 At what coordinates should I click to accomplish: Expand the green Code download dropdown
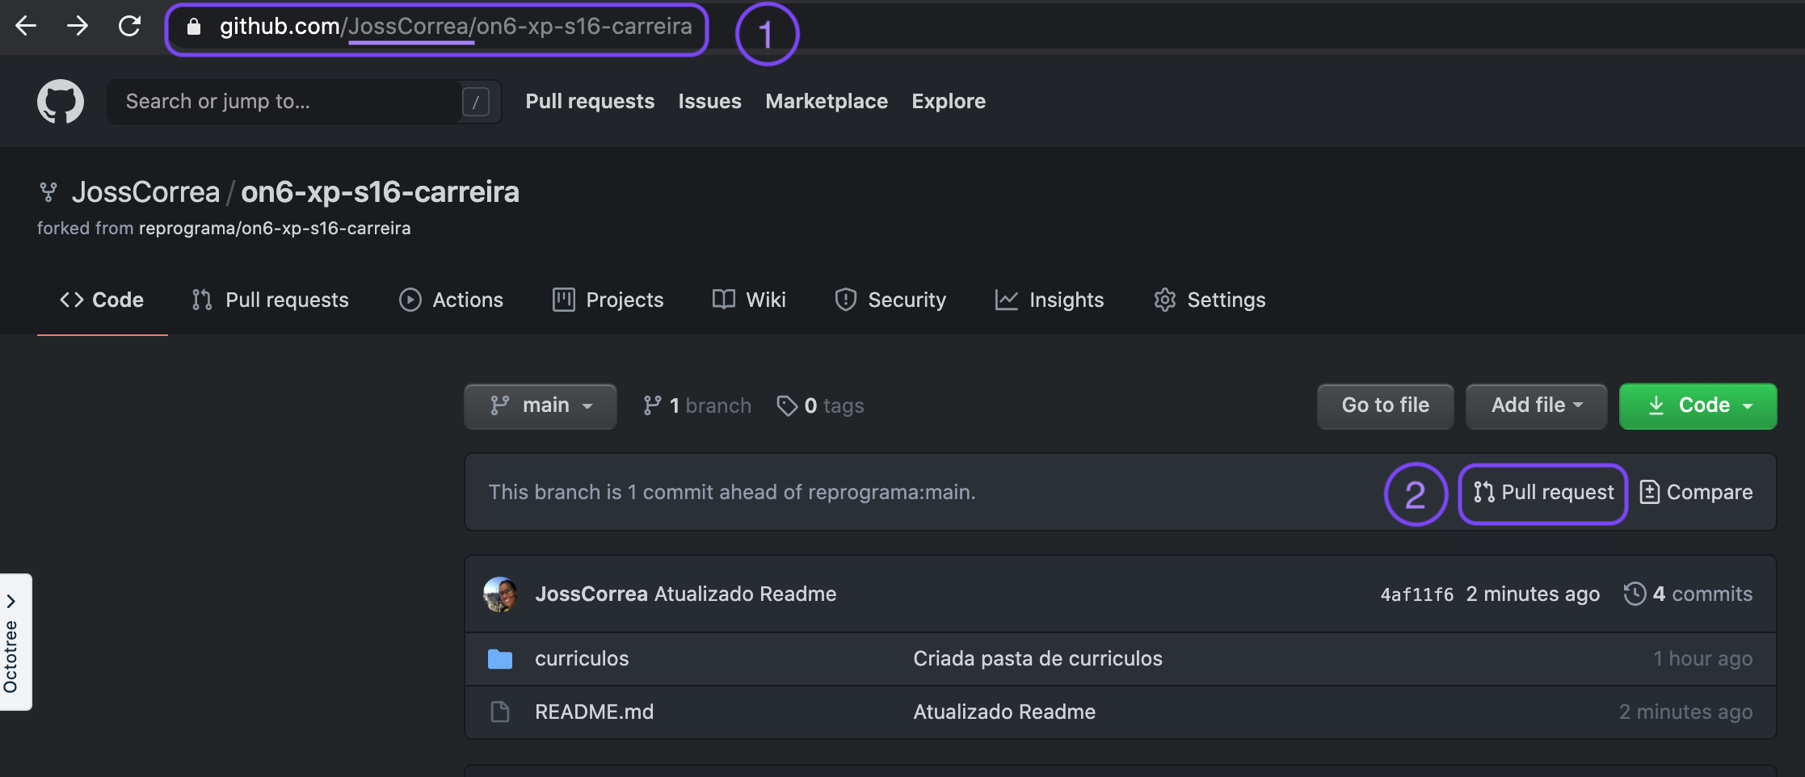point(1698,405)
